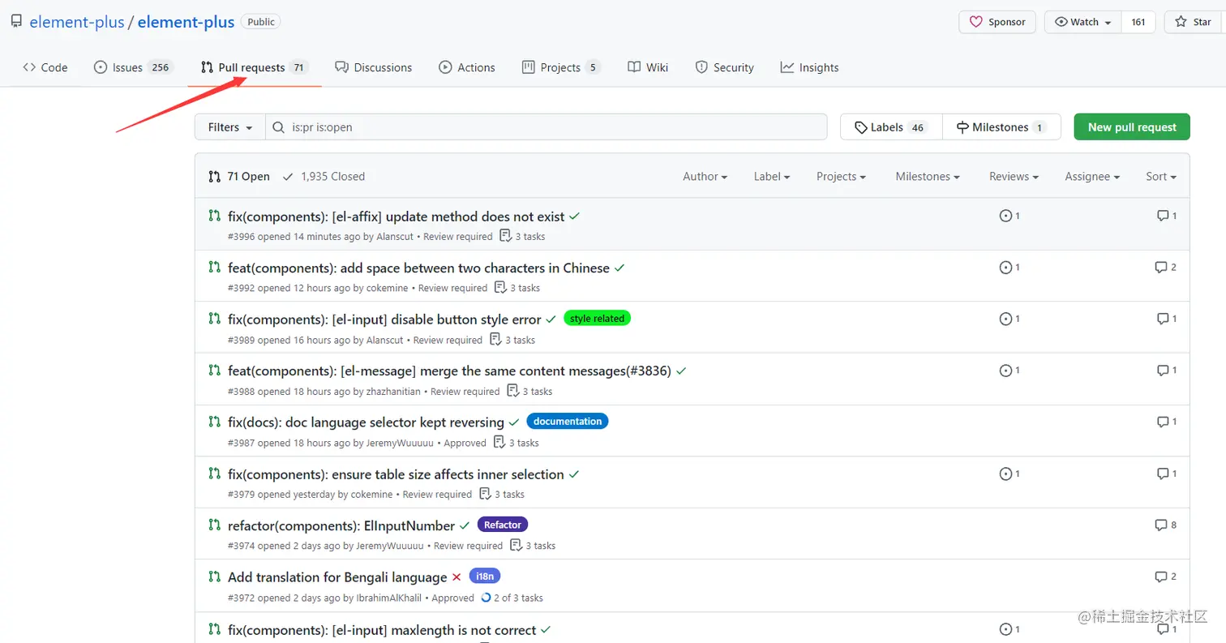Expand the Projects filter dropdown
This screenshot has height=643, width=1226.
coord(841,176)
